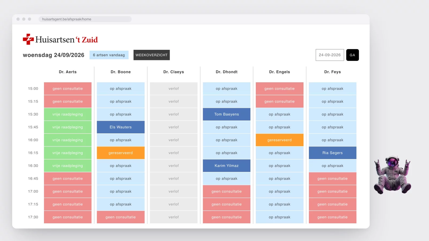Select Dr. Engels' gereserveerd slot at 16:00
This screenshot has width=429, height=241.
279,140
